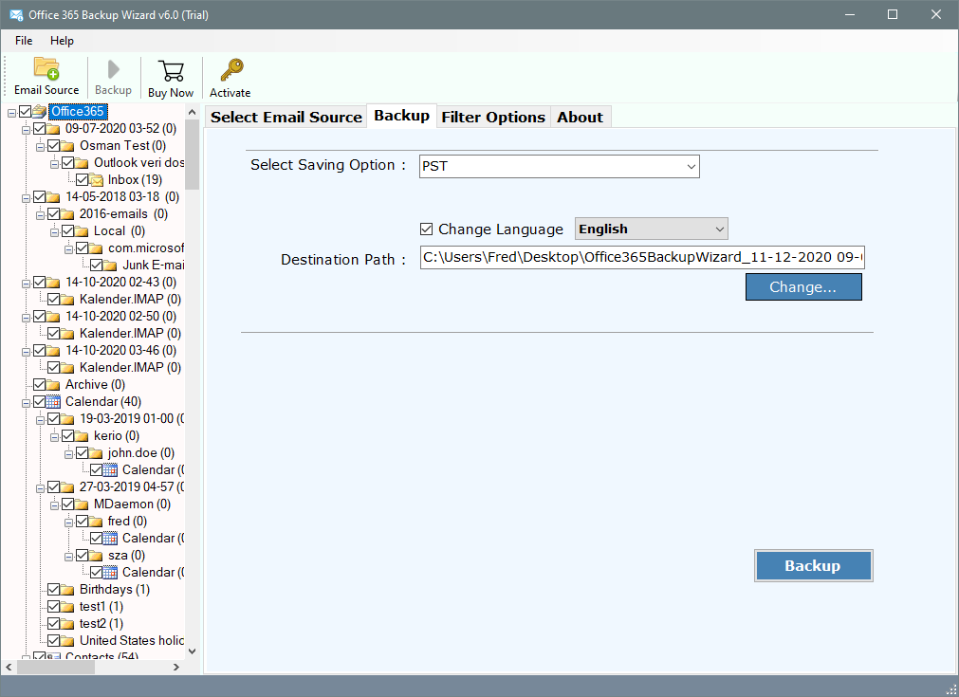Click the Local (0) folder icon
The image size is (959, 697).
coord(82,231)
